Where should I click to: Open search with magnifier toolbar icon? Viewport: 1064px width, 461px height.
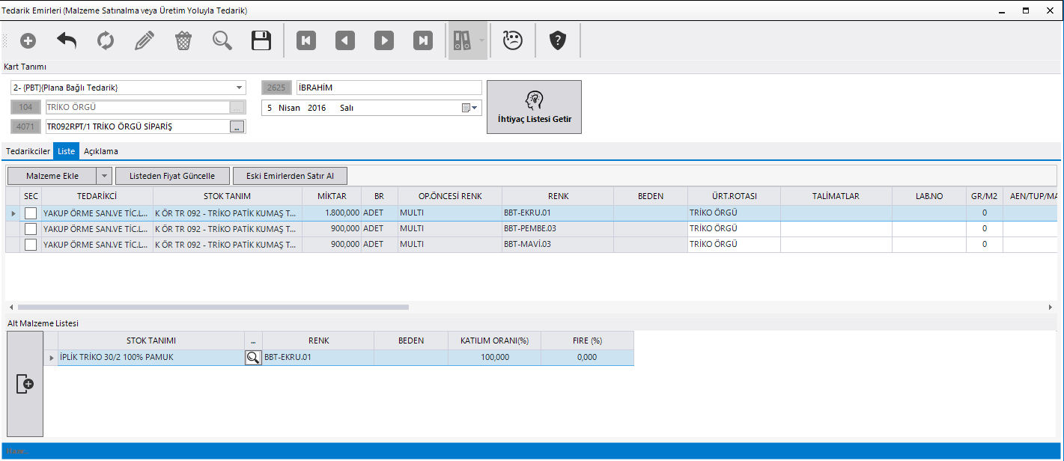(x=222, y=41)
